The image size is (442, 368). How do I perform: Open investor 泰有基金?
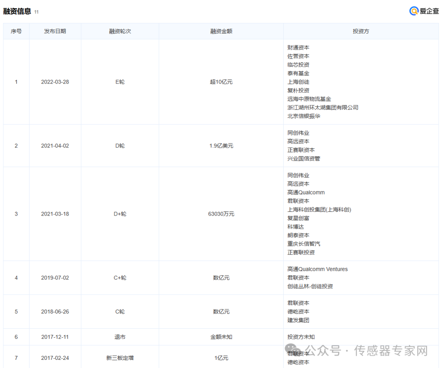pyautogui.click(x=298, y=73)
